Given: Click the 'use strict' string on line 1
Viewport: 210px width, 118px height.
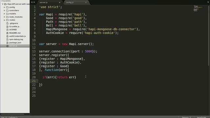Looking at the screenshot, I should point(50,7).
